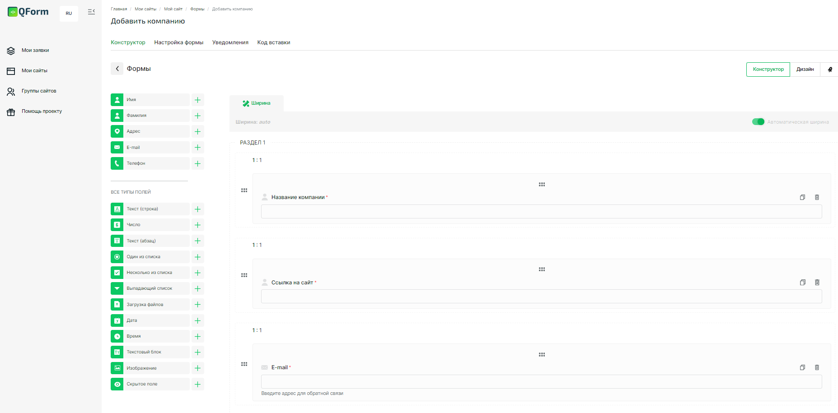Switch to Дизайн mode
This screenshot has height=413, width=838.
805,70
